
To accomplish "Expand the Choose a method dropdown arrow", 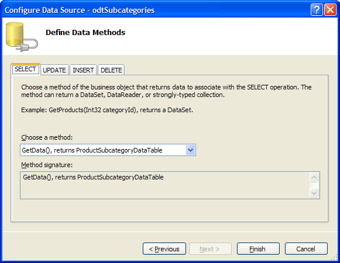I will [190, 150].
